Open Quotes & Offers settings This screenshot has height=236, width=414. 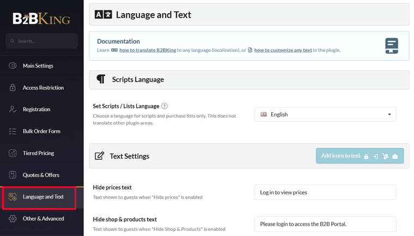point(42,175)
